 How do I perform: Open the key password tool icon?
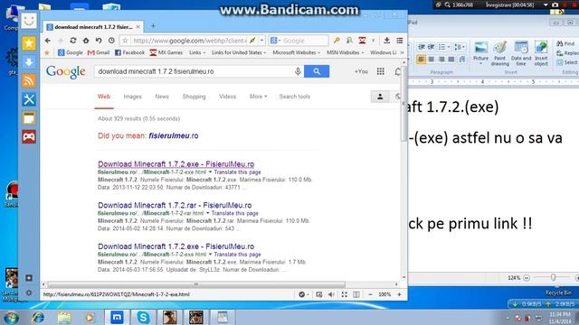point(337,41)
